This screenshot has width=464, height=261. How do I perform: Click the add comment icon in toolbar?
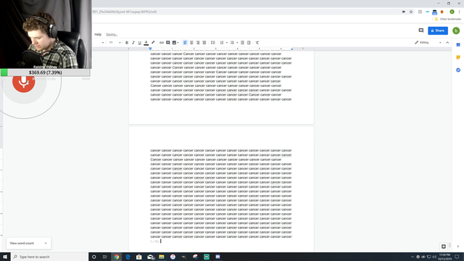click(x=168, y=43)
